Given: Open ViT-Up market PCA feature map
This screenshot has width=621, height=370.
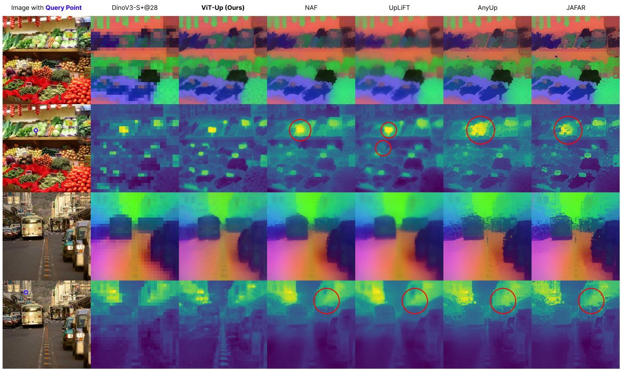Looking at the screenshot, I should click(x=223, y=60).
